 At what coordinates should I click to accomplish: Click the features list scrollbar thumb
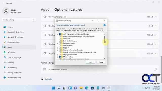pos(105,39)
